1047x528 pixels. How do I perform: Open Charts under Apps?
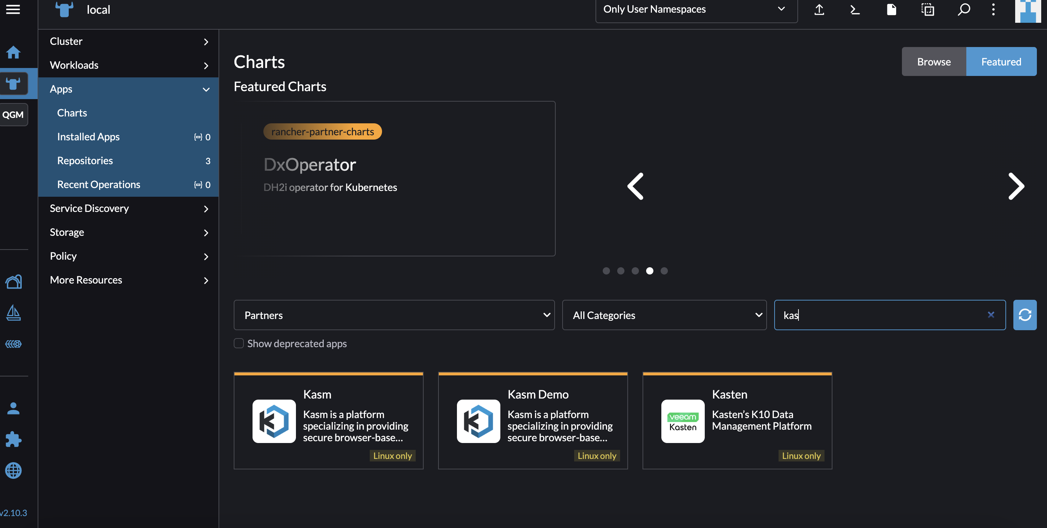[x=128, y=113]
